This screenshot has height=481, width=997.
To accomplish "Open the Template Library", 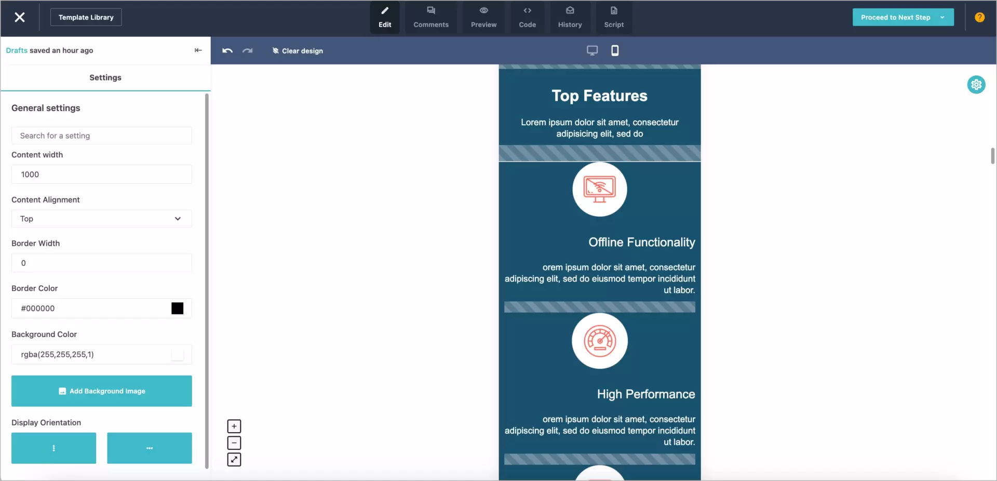I will click(86, 17).
